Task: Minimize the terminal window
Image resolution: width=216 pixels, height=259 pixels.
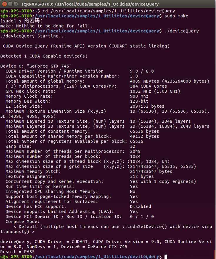Action: 9,4
